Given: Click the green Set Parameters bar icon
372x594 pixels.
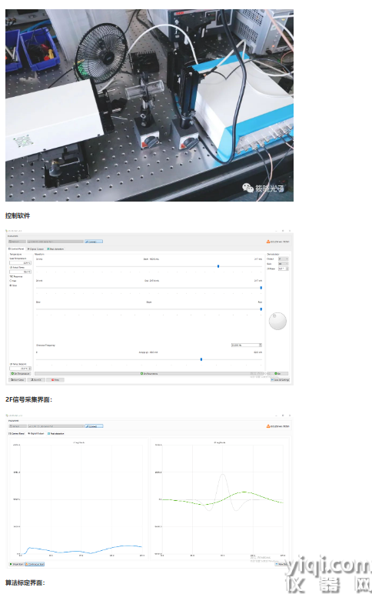Looking at the screenshot, I should (141, 373).
